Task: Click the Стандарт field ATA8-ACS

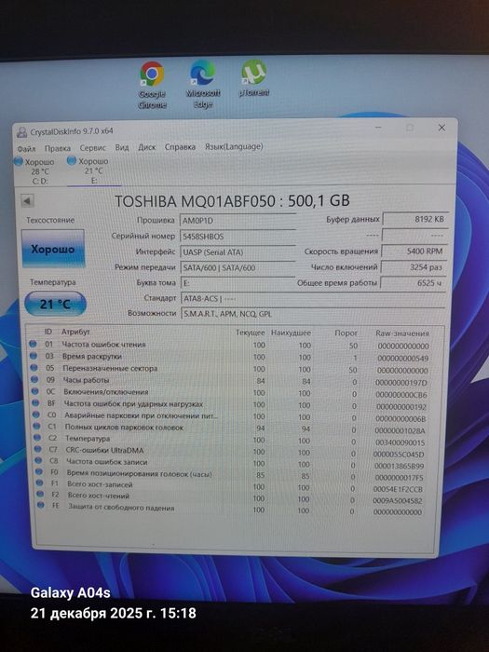Action: coord(313,299)
